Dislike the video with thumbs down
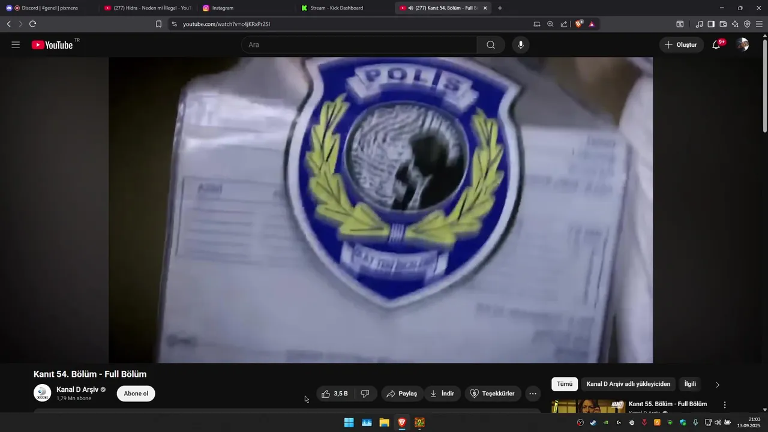 [365, 394]
